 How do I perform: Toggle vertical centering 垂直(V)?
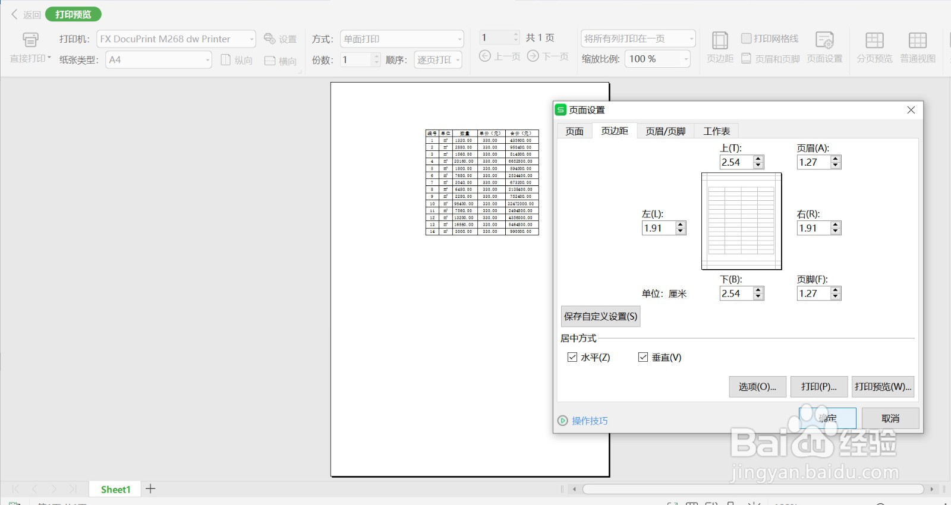[x=643, y=357]
